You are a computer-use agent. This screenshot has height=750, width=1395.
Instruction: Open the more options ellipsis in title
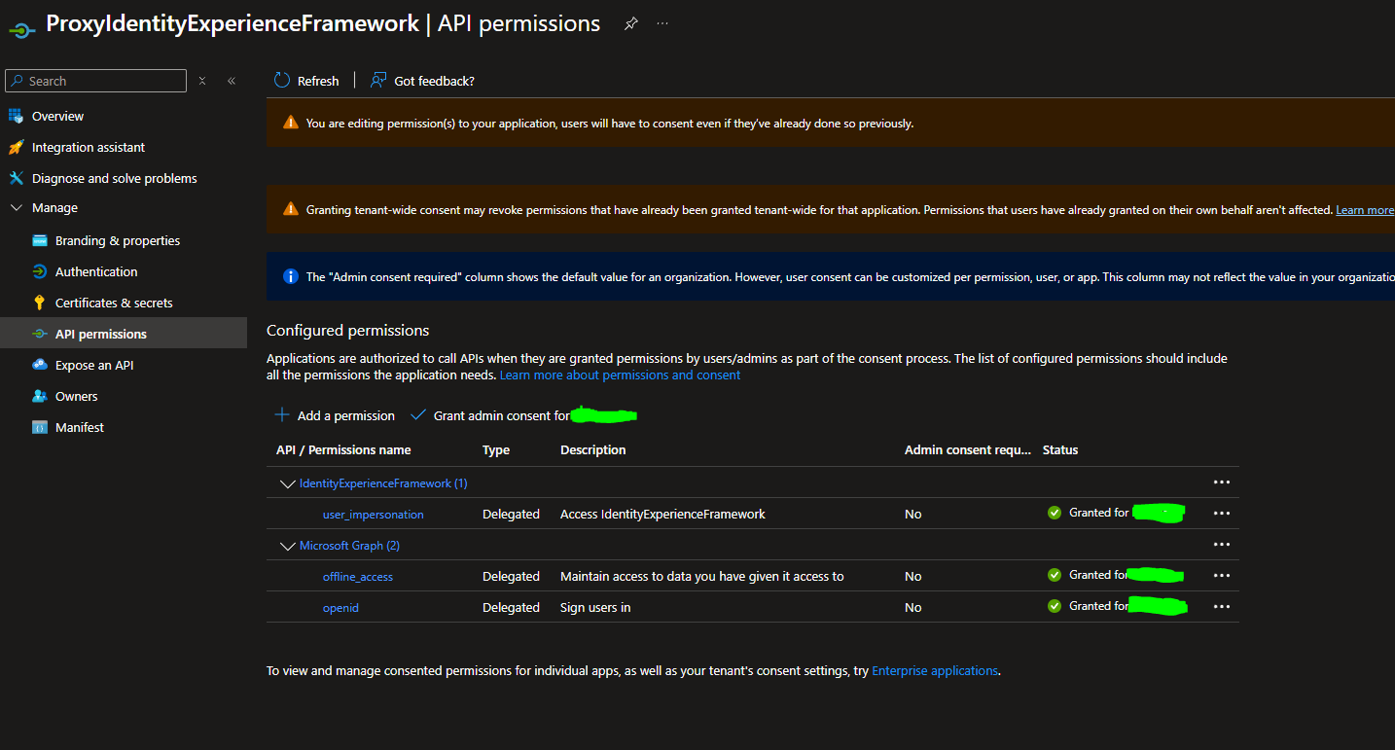pyautogui.click(x=662, y=23)
